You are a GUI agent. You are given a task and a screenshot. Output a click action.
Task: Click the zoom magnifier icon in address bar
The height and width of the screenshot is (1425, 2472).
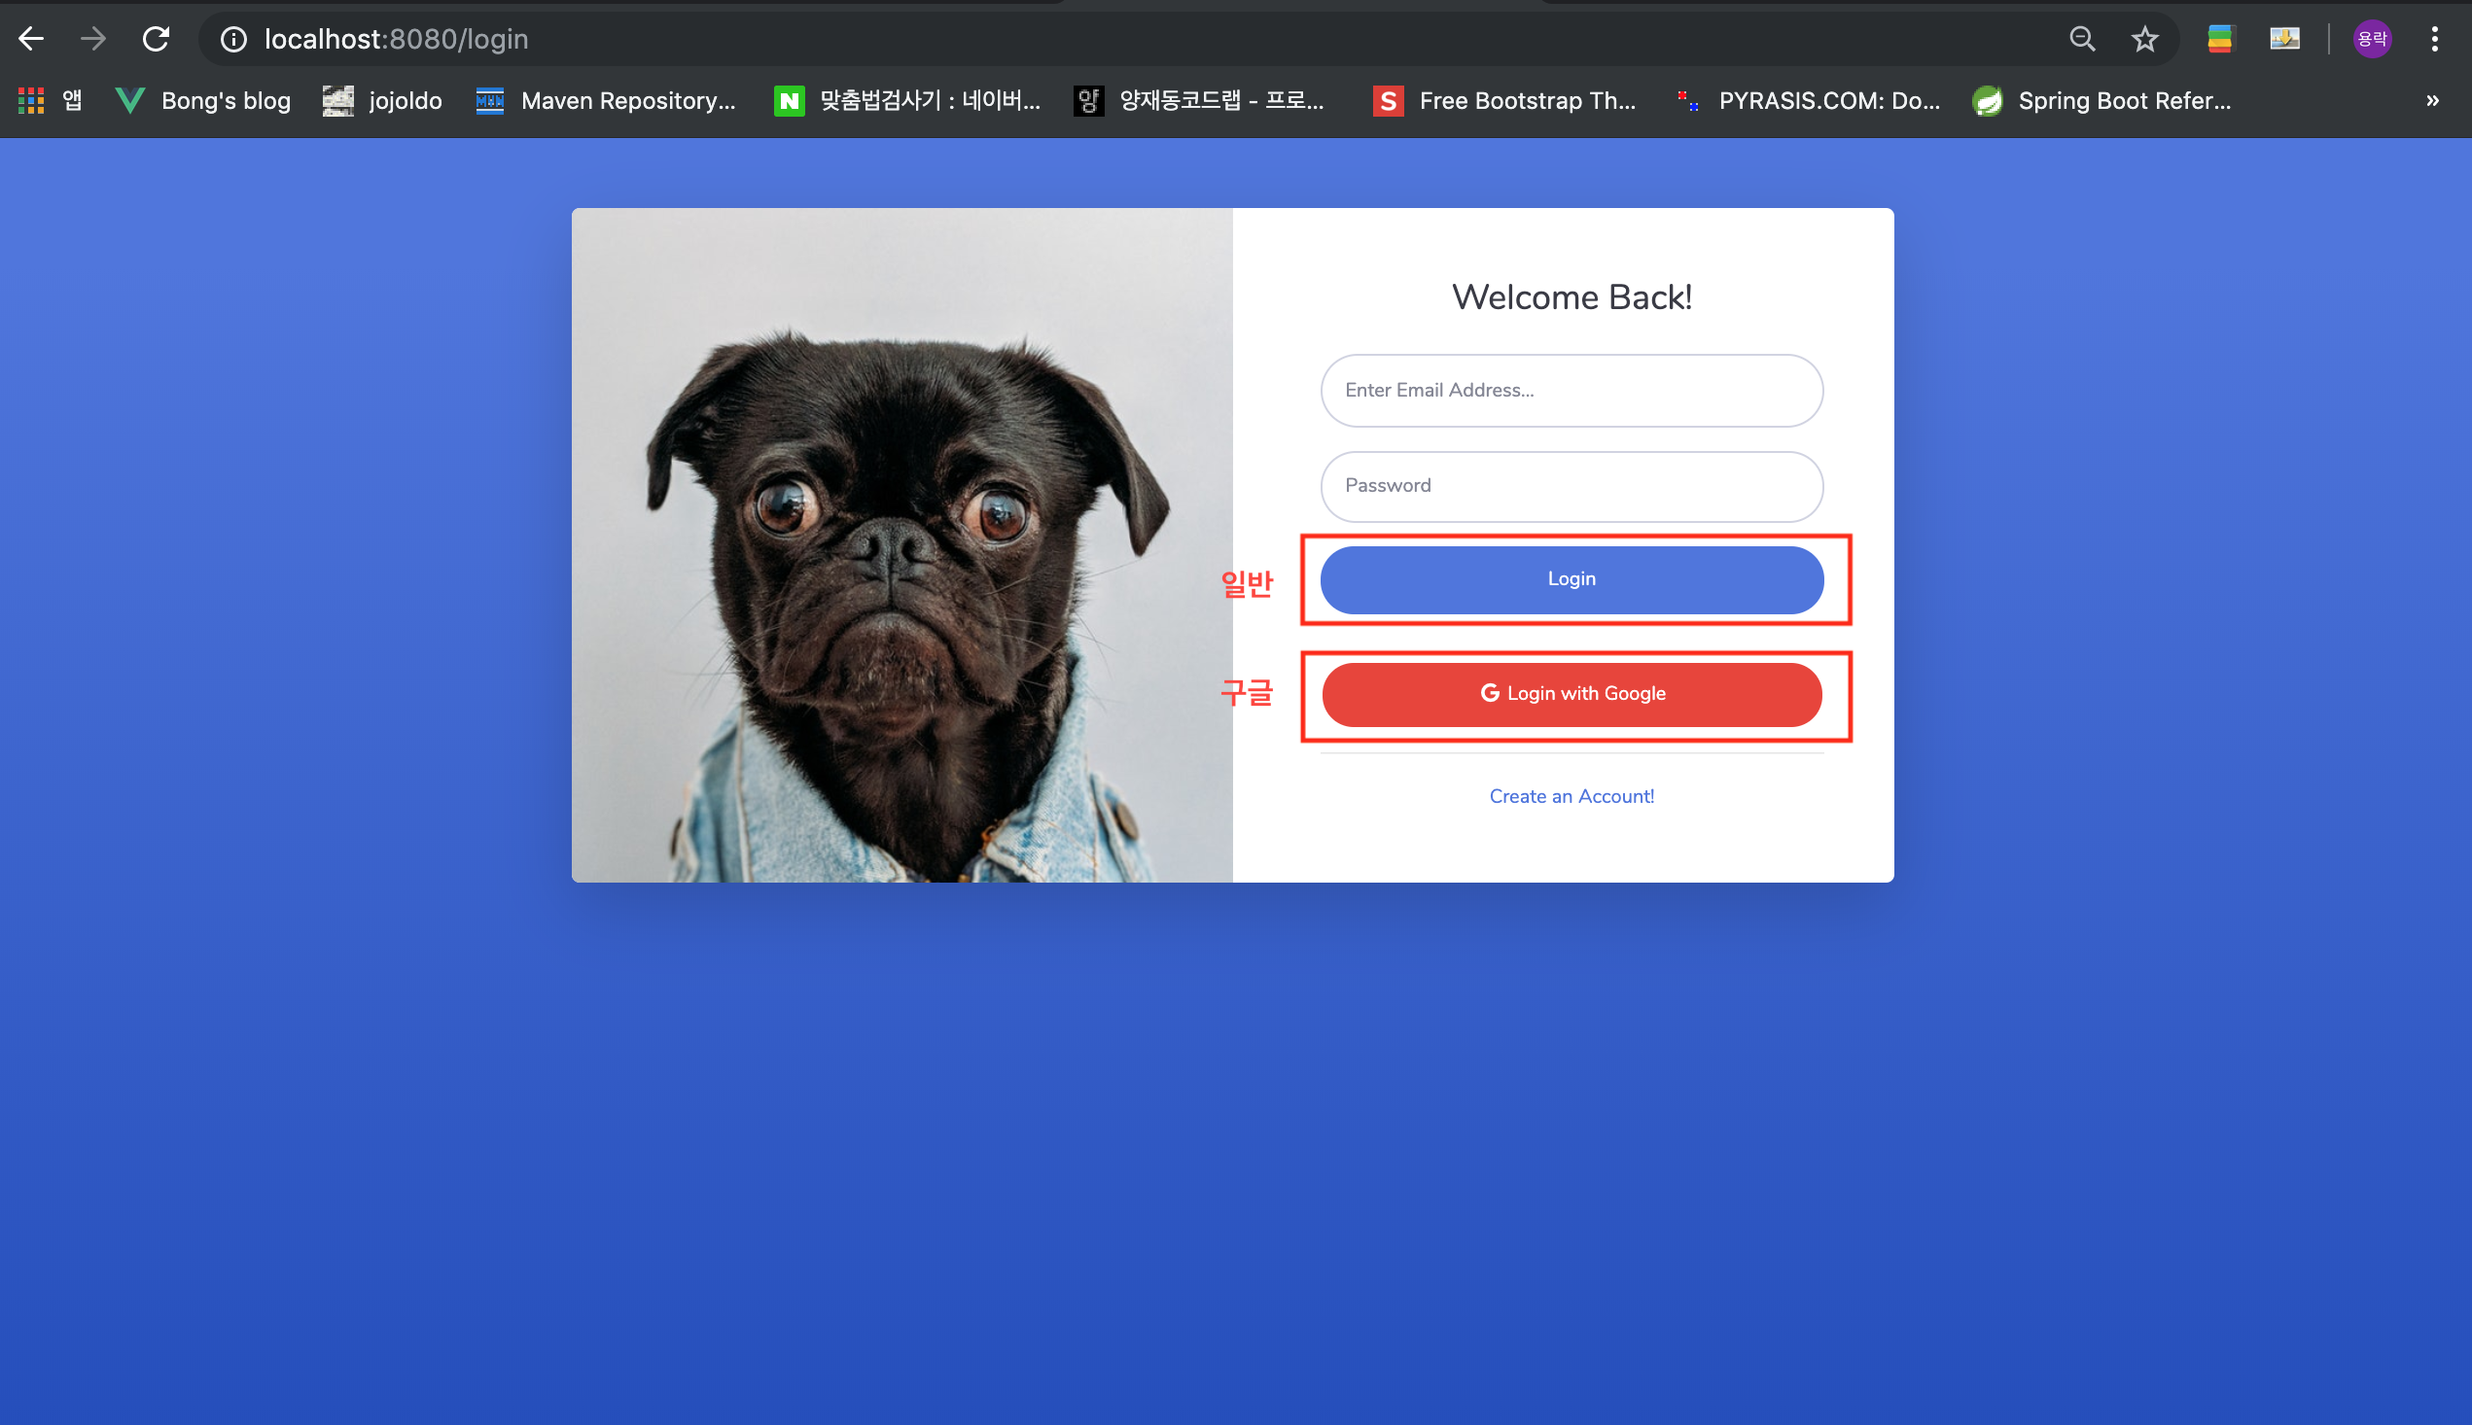2081,39
